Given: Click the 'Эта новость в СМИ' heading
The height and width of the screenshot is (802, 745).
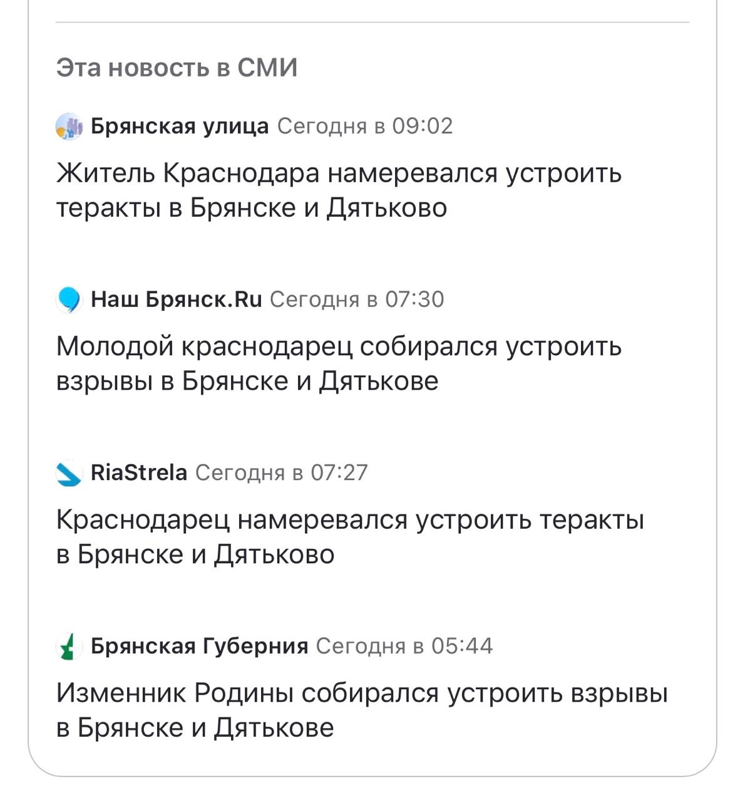Looking at the screenshot, I should coord(177,68).
